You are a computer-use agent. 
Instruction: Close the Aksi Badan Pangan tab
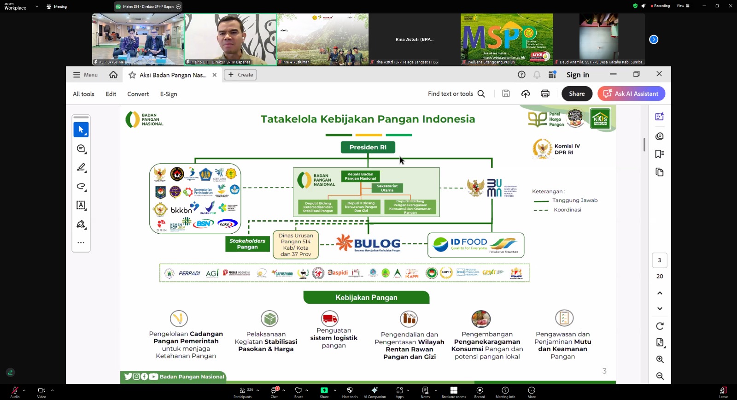[x=214, y=75]
